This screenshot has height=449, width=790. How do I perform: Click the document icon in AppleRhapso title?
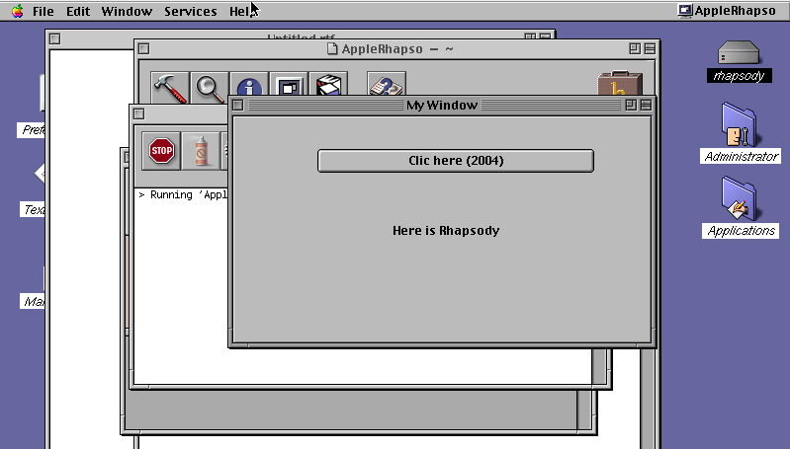[331, 48]
